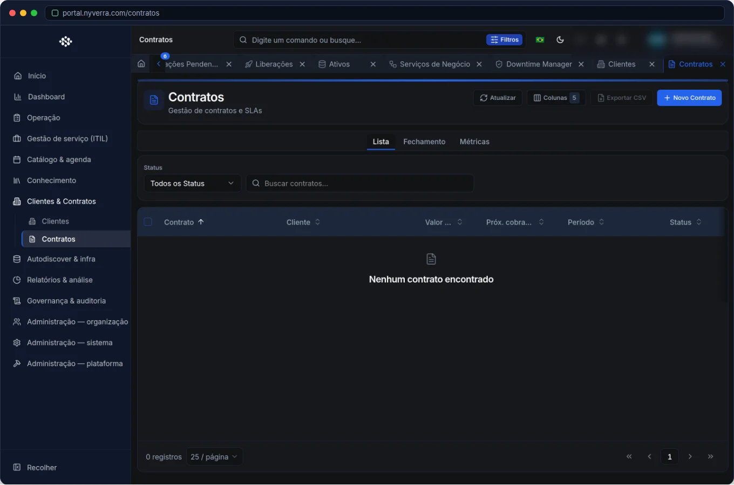The image size is (734, 485).
Task: Close the Liberações tab
Action: (x=302, y=64)
